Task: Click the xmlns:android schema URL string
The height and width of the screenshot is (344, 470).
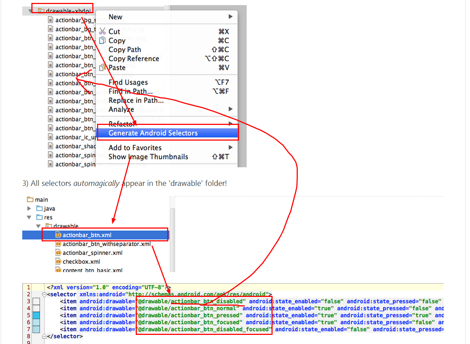Action: coord(197,294)
